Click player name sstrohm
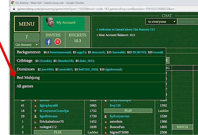Viewport: 198px width, 135px height. coord(116,121)
